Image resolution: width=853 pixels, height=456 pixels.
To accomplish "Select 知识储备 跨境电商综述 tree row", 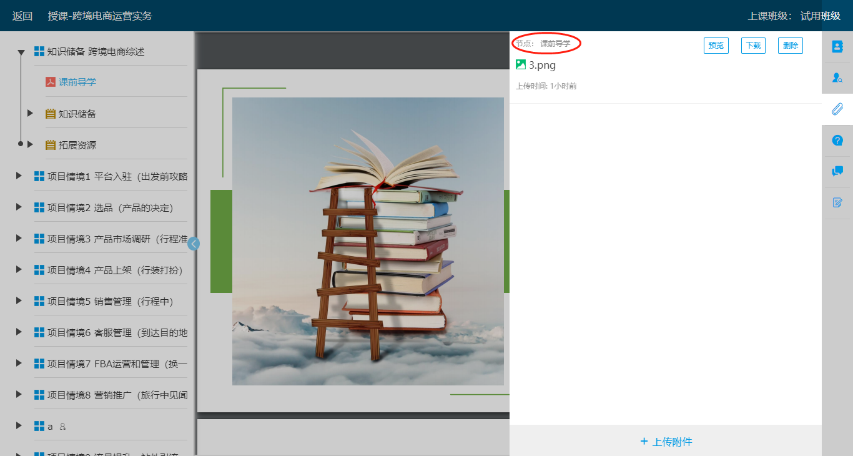I will coord(96,51).
